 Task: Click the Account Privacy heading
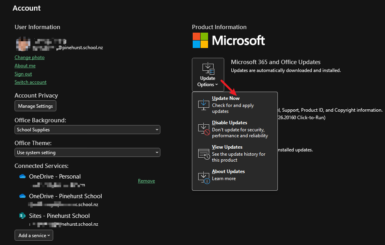tap(36, 95)
